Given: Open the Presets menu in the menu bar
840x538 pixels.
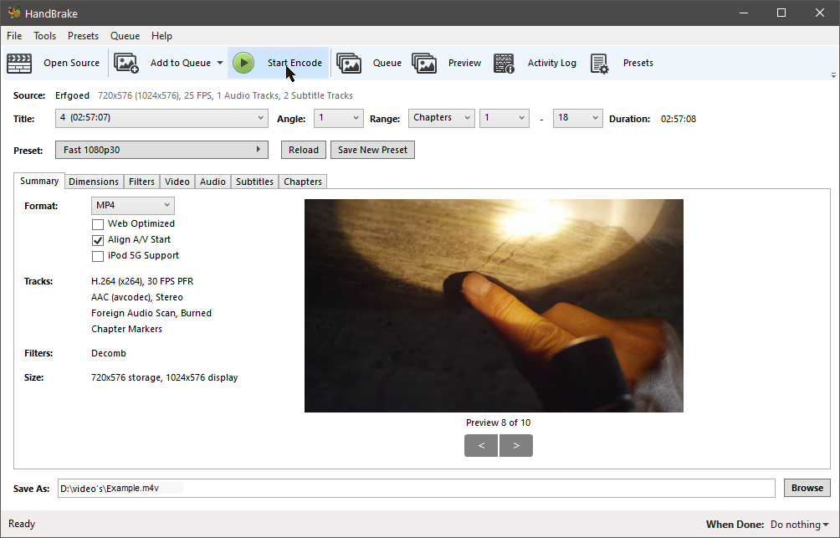Looking at the screenshot, I should (x=83, y=36).
